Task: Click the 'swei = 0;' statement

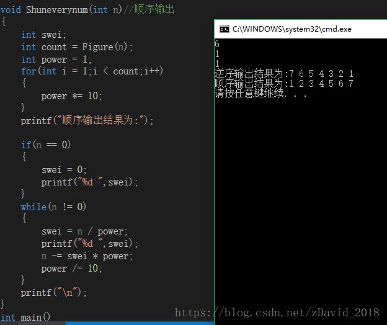Action: point(64,170)
